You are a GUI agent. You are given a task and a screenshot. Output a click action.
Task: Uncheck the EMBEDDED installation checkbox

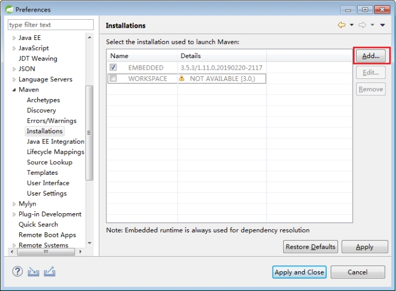click(113, 67)
